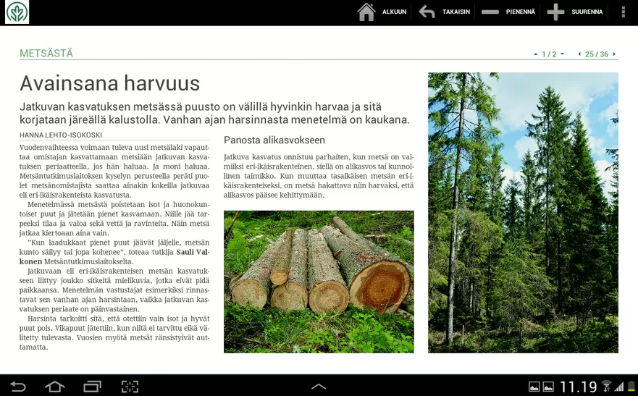Go to previous article with the left arrow beside 25/36
Screen dimensions: 638x396
579,54
